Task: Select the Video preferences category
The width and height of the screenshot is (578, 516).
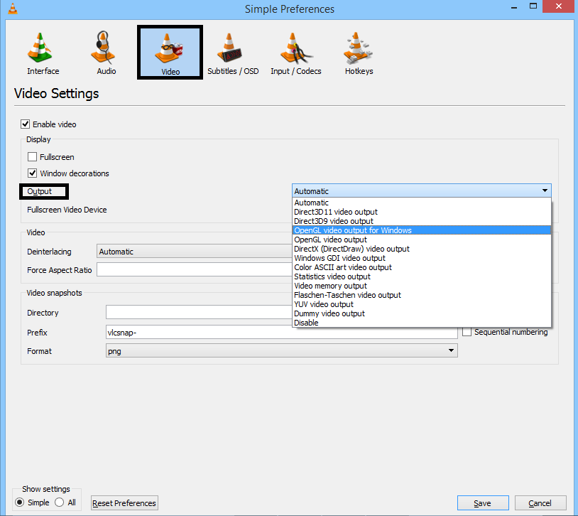Action: [x=170, y=53]
